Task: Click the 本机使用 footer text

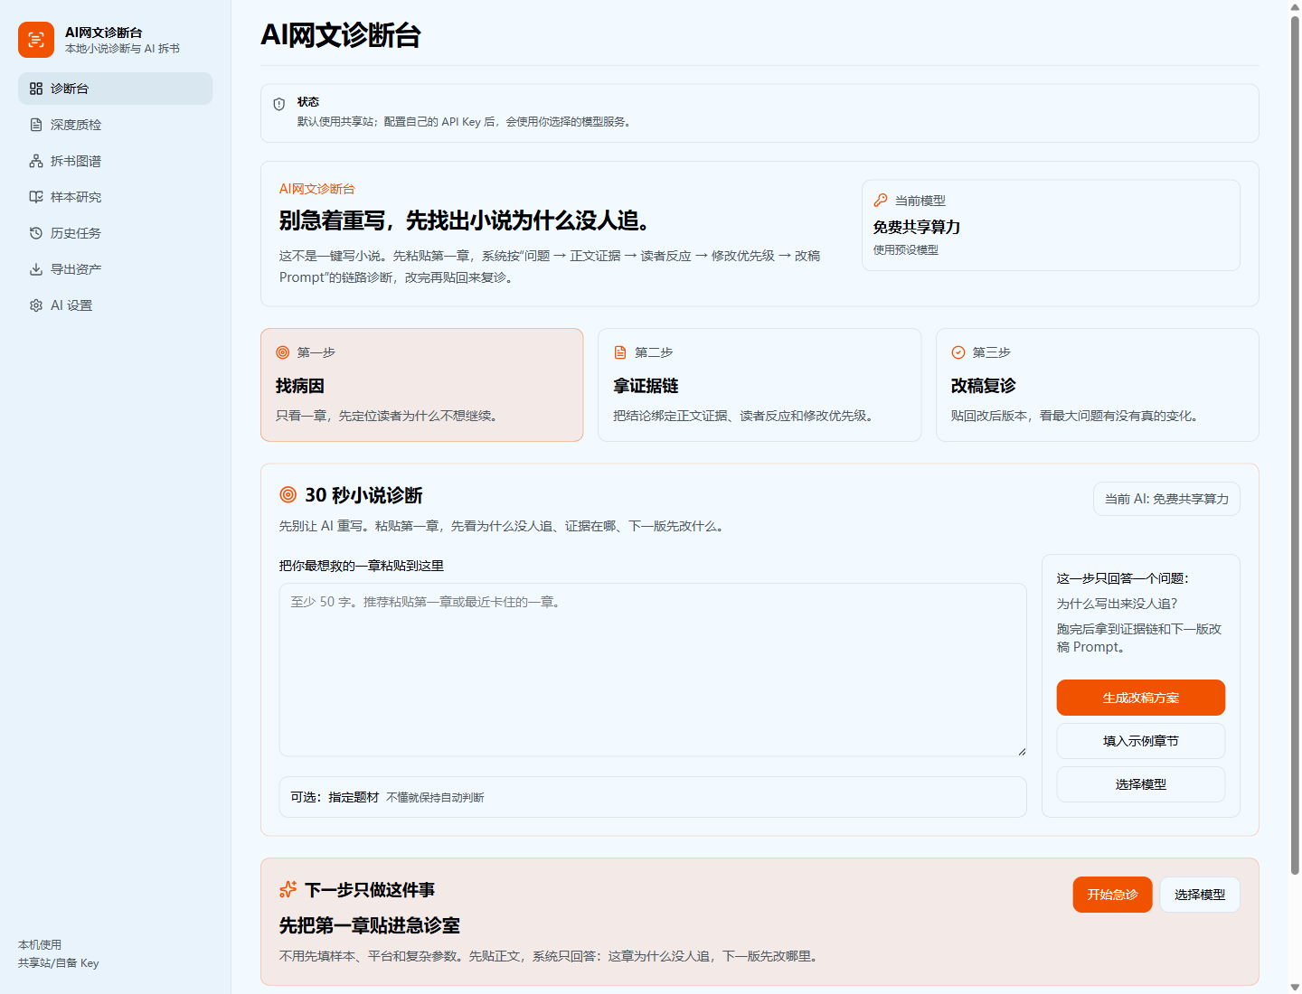Action: pos(40,945)
